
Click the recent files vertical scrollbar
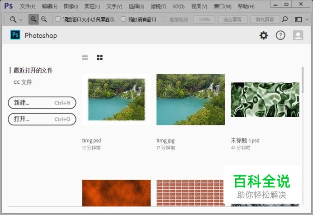[303, 80]
